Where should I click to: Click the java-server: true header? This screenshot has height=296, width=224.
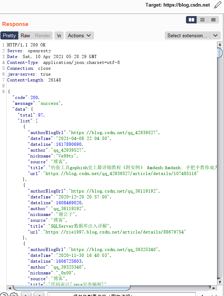29,74
